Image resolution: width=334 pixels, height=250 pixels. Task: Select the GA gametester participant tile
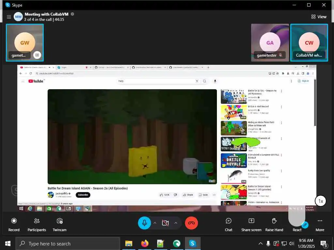pos(270,43)
